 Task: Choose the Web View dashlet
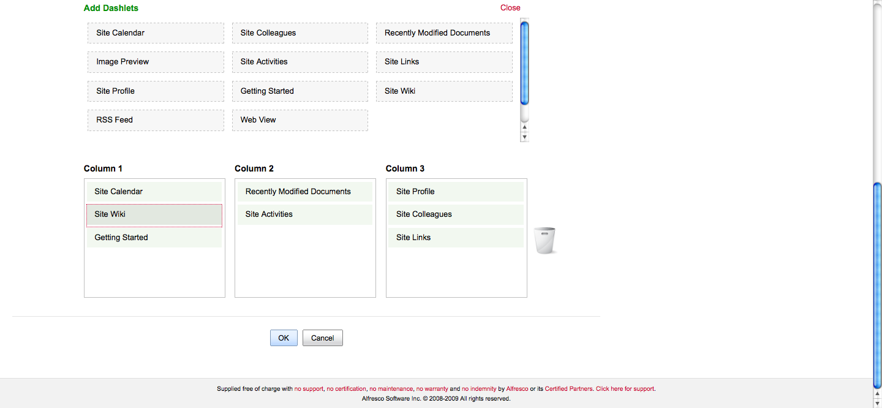click(x=300, y=120)
